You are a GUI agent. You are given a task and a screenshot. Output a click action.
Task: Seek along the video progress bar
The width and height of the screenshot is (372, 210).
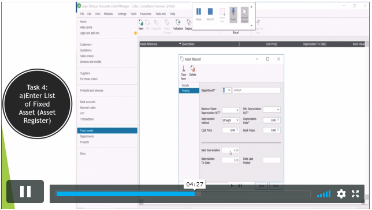183,194
